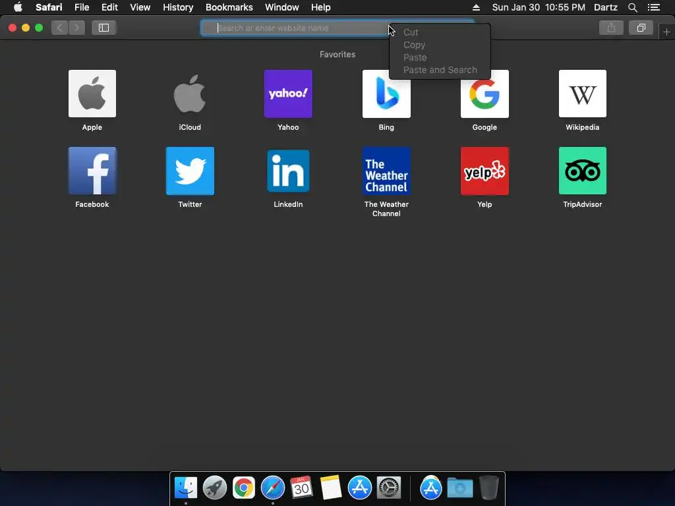Click the green zoom window button
Viewport: 675px width, 506px height.
tap(39, 28)
